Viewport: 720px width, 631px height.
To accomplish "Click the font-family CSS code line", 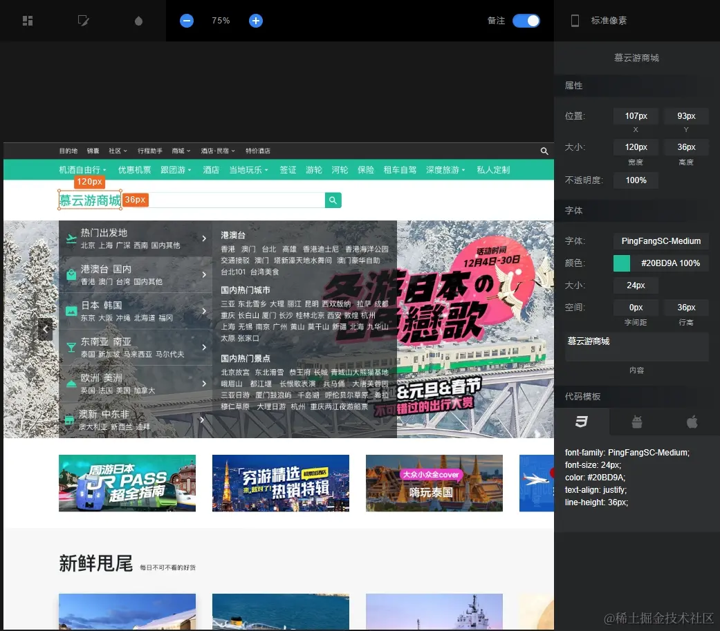I will point(627,453).
